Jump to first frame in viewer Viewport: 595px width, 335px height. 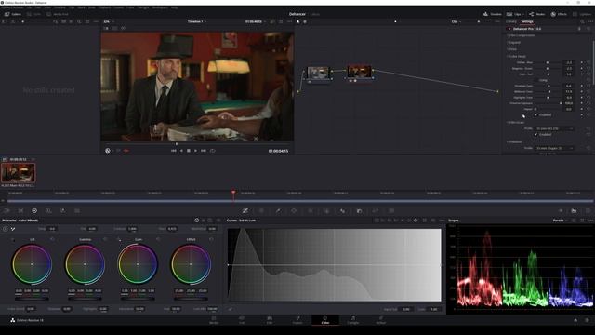click(x=174, y=151)
